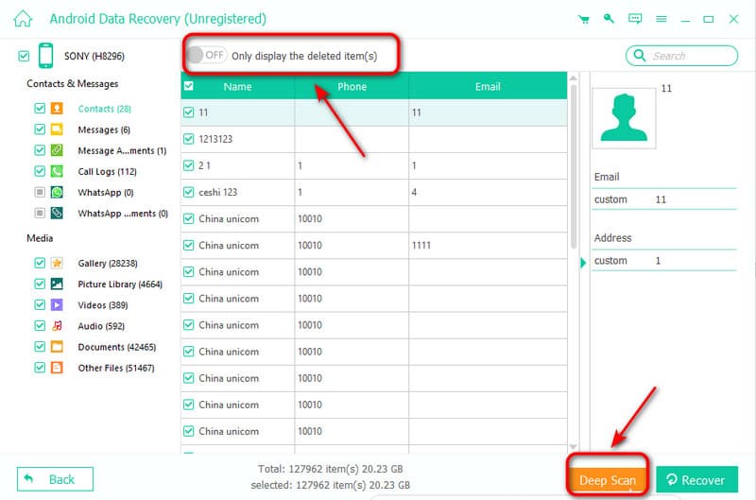756x500 pixels.
Task: Open the feedback chat icon
Action: point(635,19)
